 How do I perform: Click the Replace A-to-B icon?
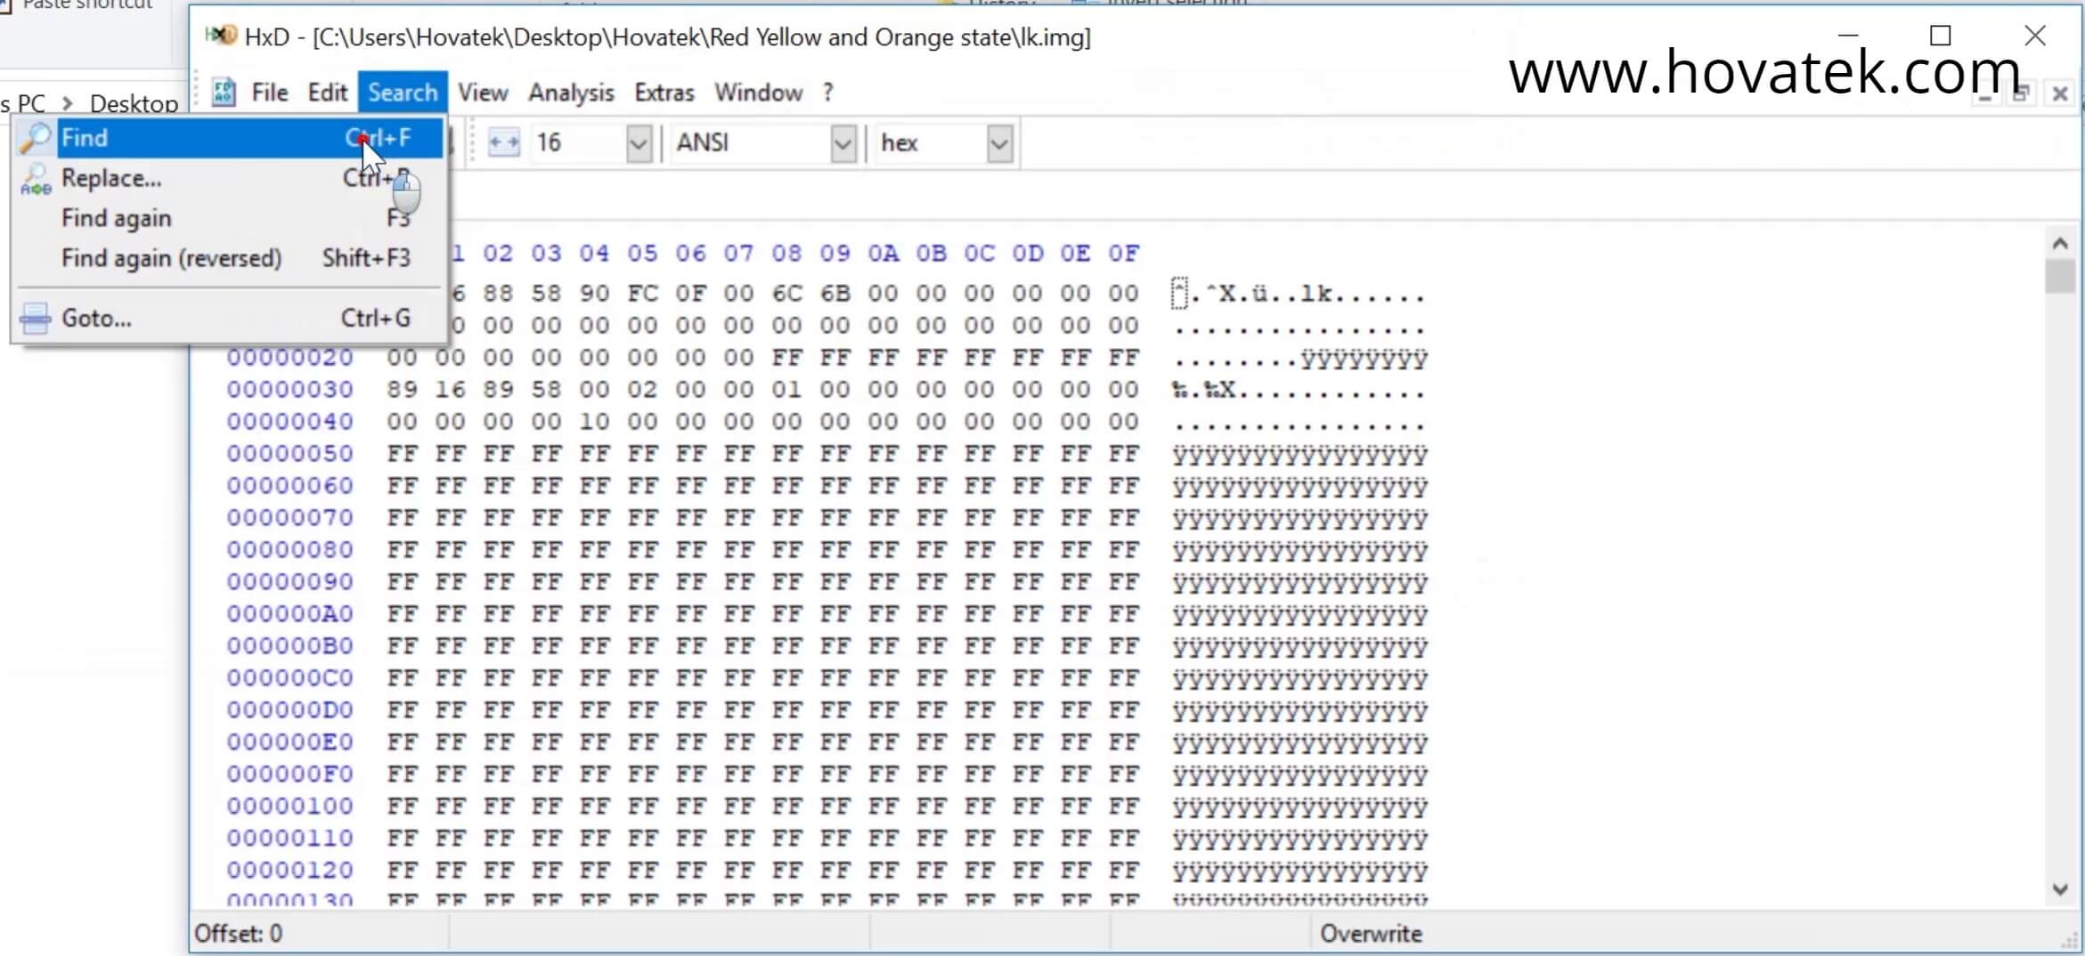[x=36, y=179]
